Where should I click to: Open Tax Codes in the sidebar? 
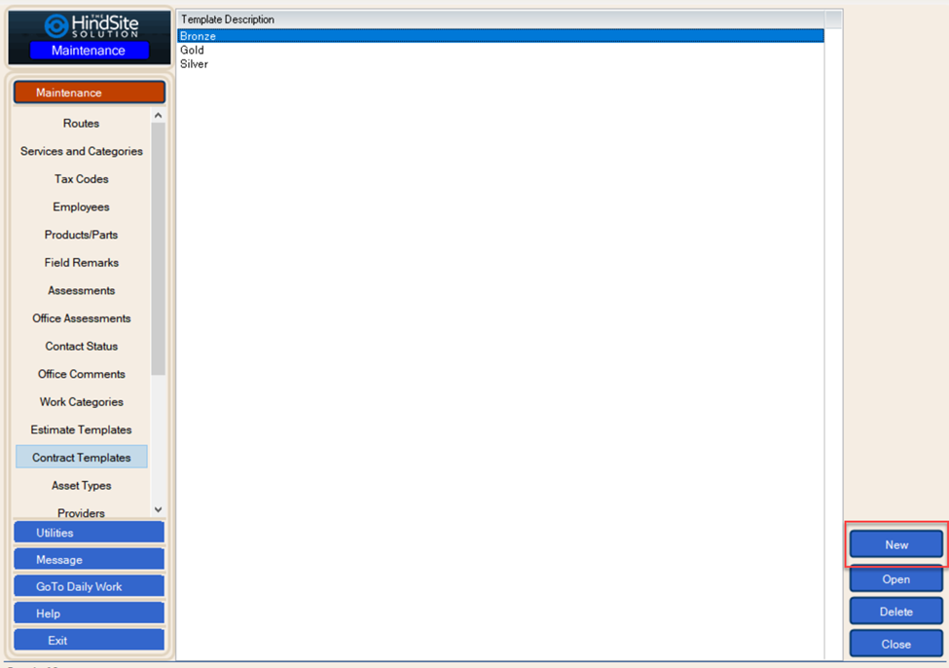click(x=81, y=179)
